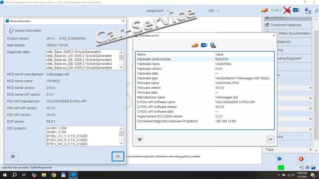319x179 pixels.
Task: Click the floppy disk app icon on taskbar
Action: point(63,175)
